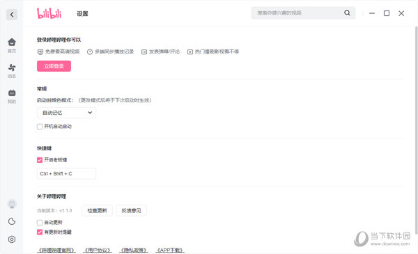418x254 pixels.
Task: Toggle dark mode moon icon
Action: point(12,221)
